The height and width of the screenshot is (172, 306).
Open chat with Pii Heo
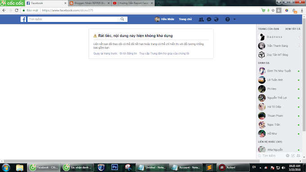tap(279, 89)
